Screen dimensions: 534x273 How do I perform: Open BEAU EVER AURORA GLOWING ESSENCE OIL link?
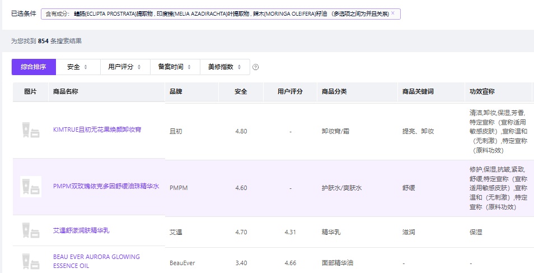pyautogui.click(x=96, y=261)
